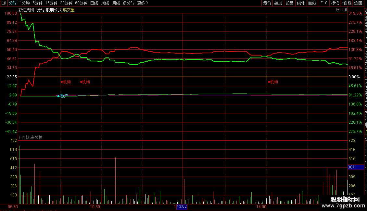The height and width of the screenshot is (211, 367).
Task: Open the 多分时 multi-day view
Action: point(129,3)
